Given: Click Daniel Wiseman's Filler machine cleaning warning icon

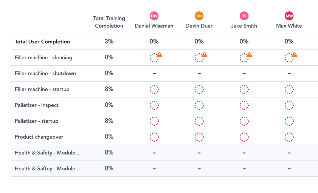Looking at the screenshot, I should click(x=159, y=55).
